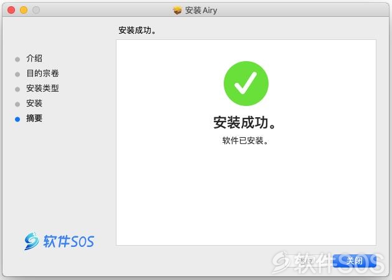Click the blue 软件SOS logo
The image size is (392, 280).
coord(59,241)
